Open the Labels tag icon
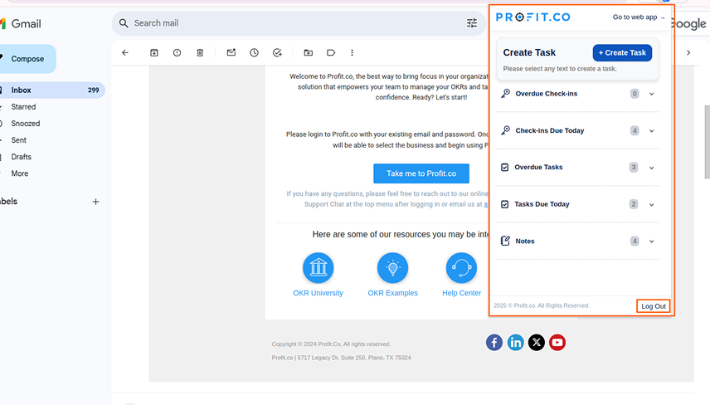Screen dimensions: 710x405 (x=331, y=52)
